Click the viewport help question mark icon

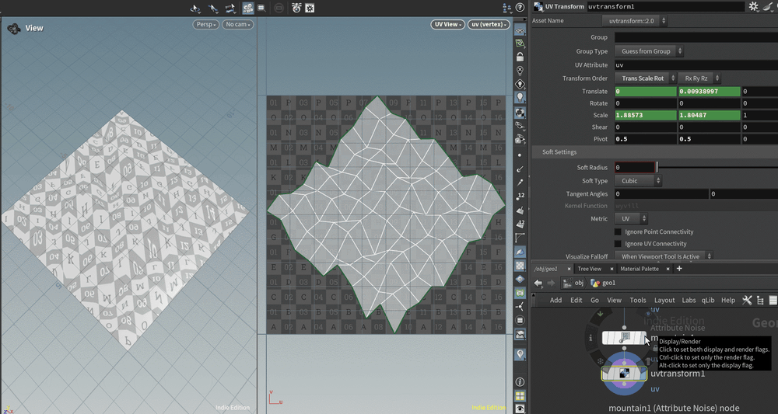(520, 6)
